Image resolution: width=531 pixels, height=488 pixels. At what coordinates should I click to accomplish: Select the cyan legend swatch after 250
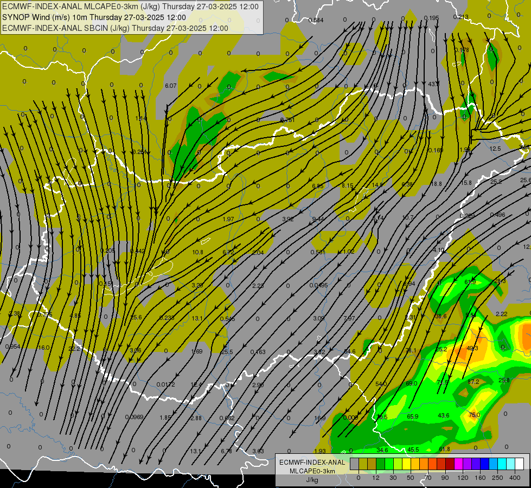click(502, 464)
